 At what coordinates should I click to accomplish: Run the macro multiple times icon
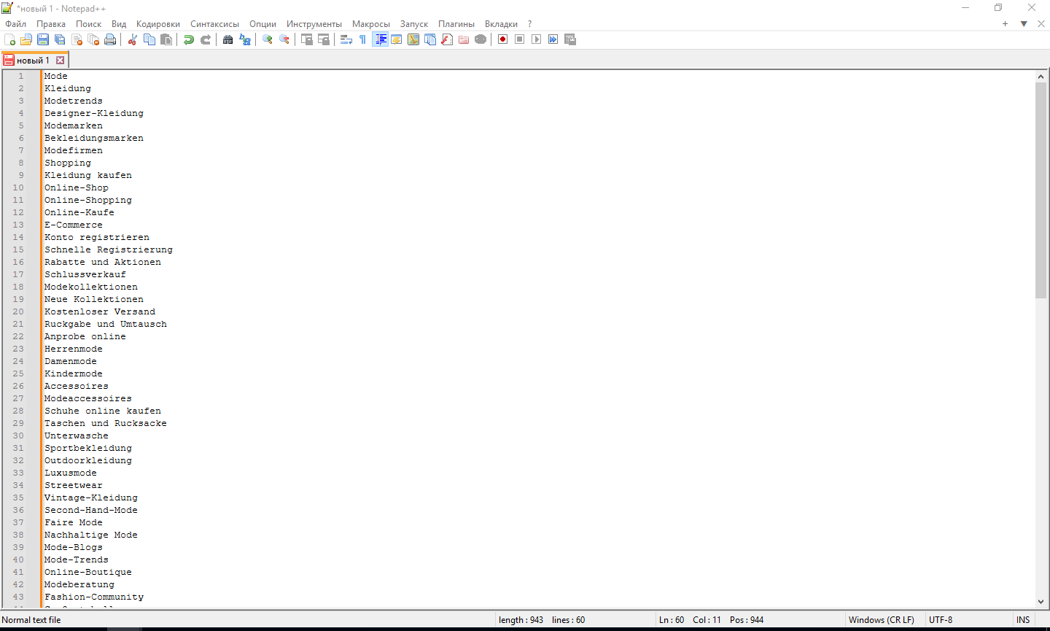pos(553,39)
